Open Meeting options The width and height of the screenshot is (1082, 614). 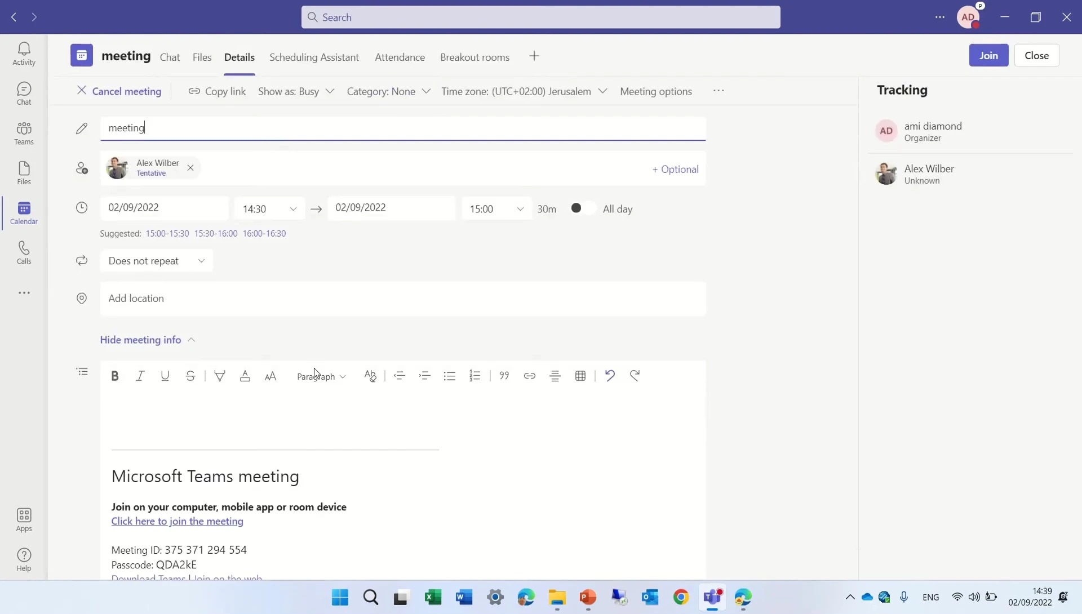656,91
